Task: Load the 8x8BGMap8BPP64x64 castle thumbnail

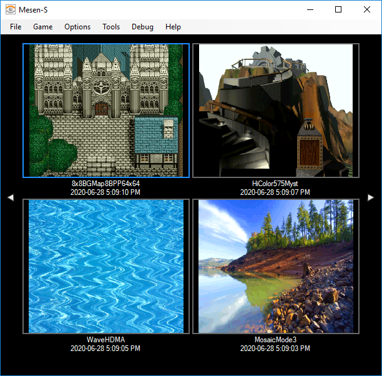Action: (x=106, y=111)
